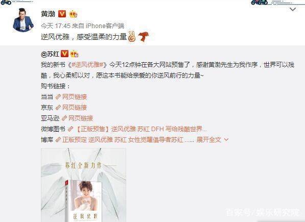The height and width of the screenshot is (222, 305).
Task: Click the crown member badge next to 黄渤
Action: (73, 14)
